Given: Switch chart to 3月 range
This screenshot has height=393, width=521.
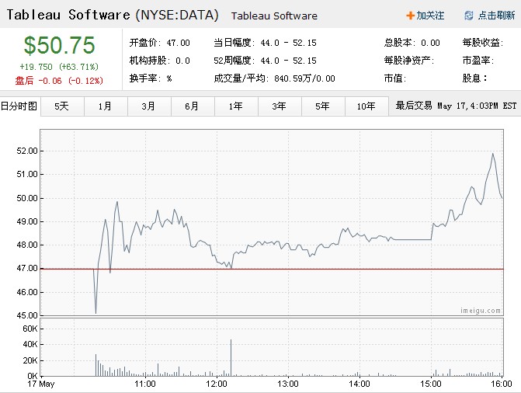Looking at the screenshot, I should click(x=149, y=106).
